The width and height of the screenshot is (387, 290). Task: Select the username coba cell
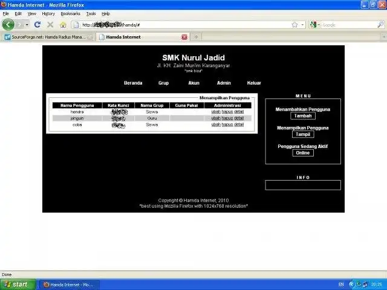(77, 125)
